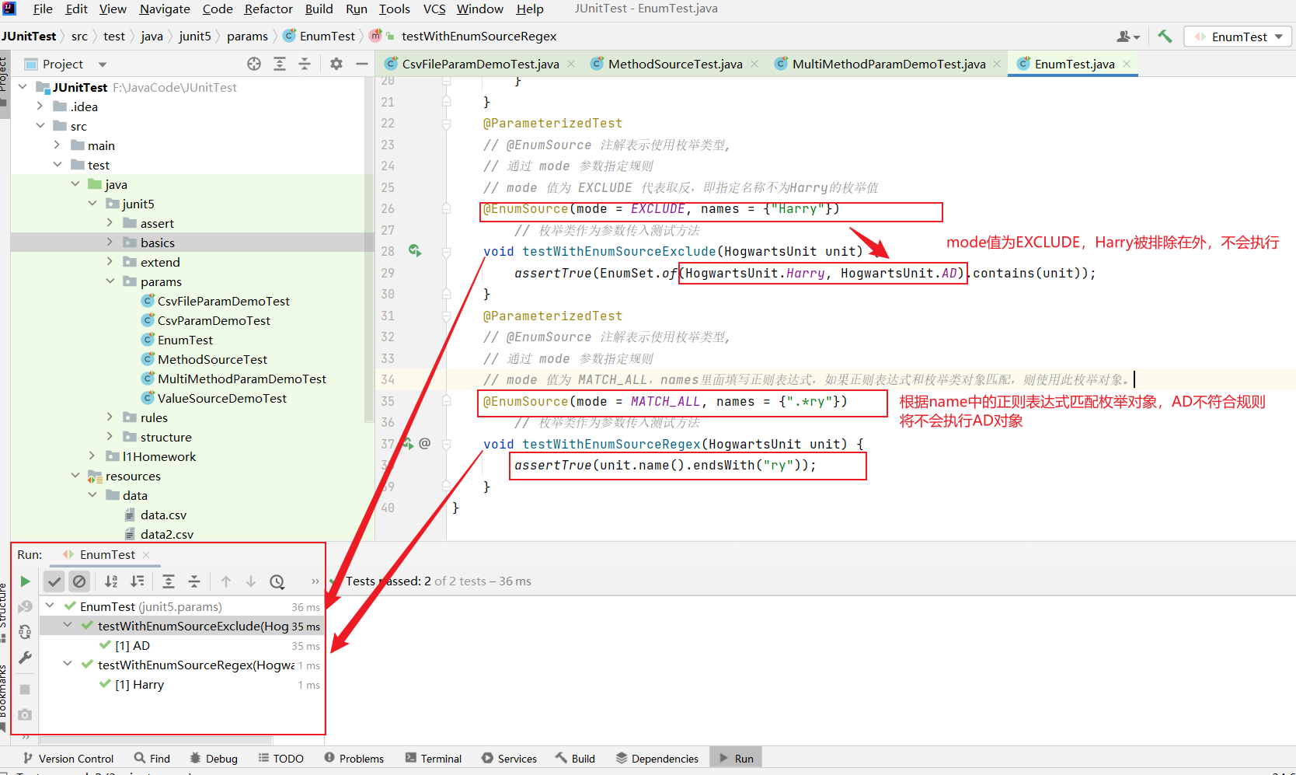Viewport: 1296px width, 775px height.
Task: Open the EnumTest run configuration dropdown
Action: coord(1239,37)
